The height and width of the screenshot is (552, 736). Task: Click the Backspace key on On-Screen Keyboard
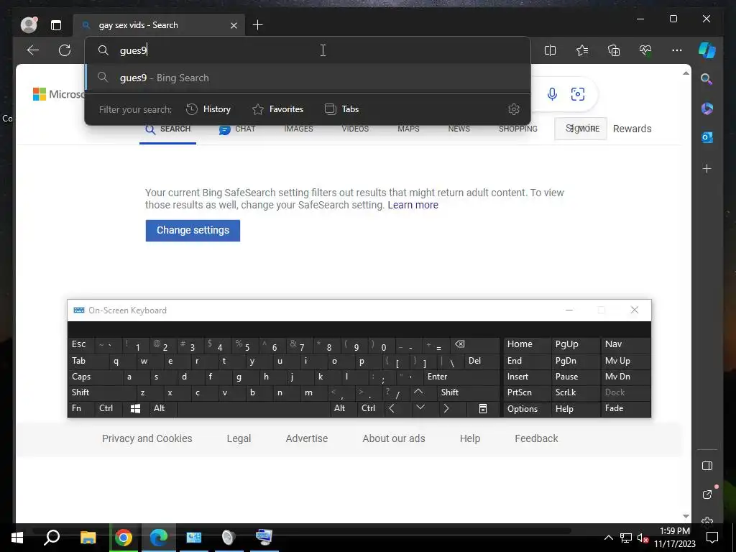[x=474, y=344]
